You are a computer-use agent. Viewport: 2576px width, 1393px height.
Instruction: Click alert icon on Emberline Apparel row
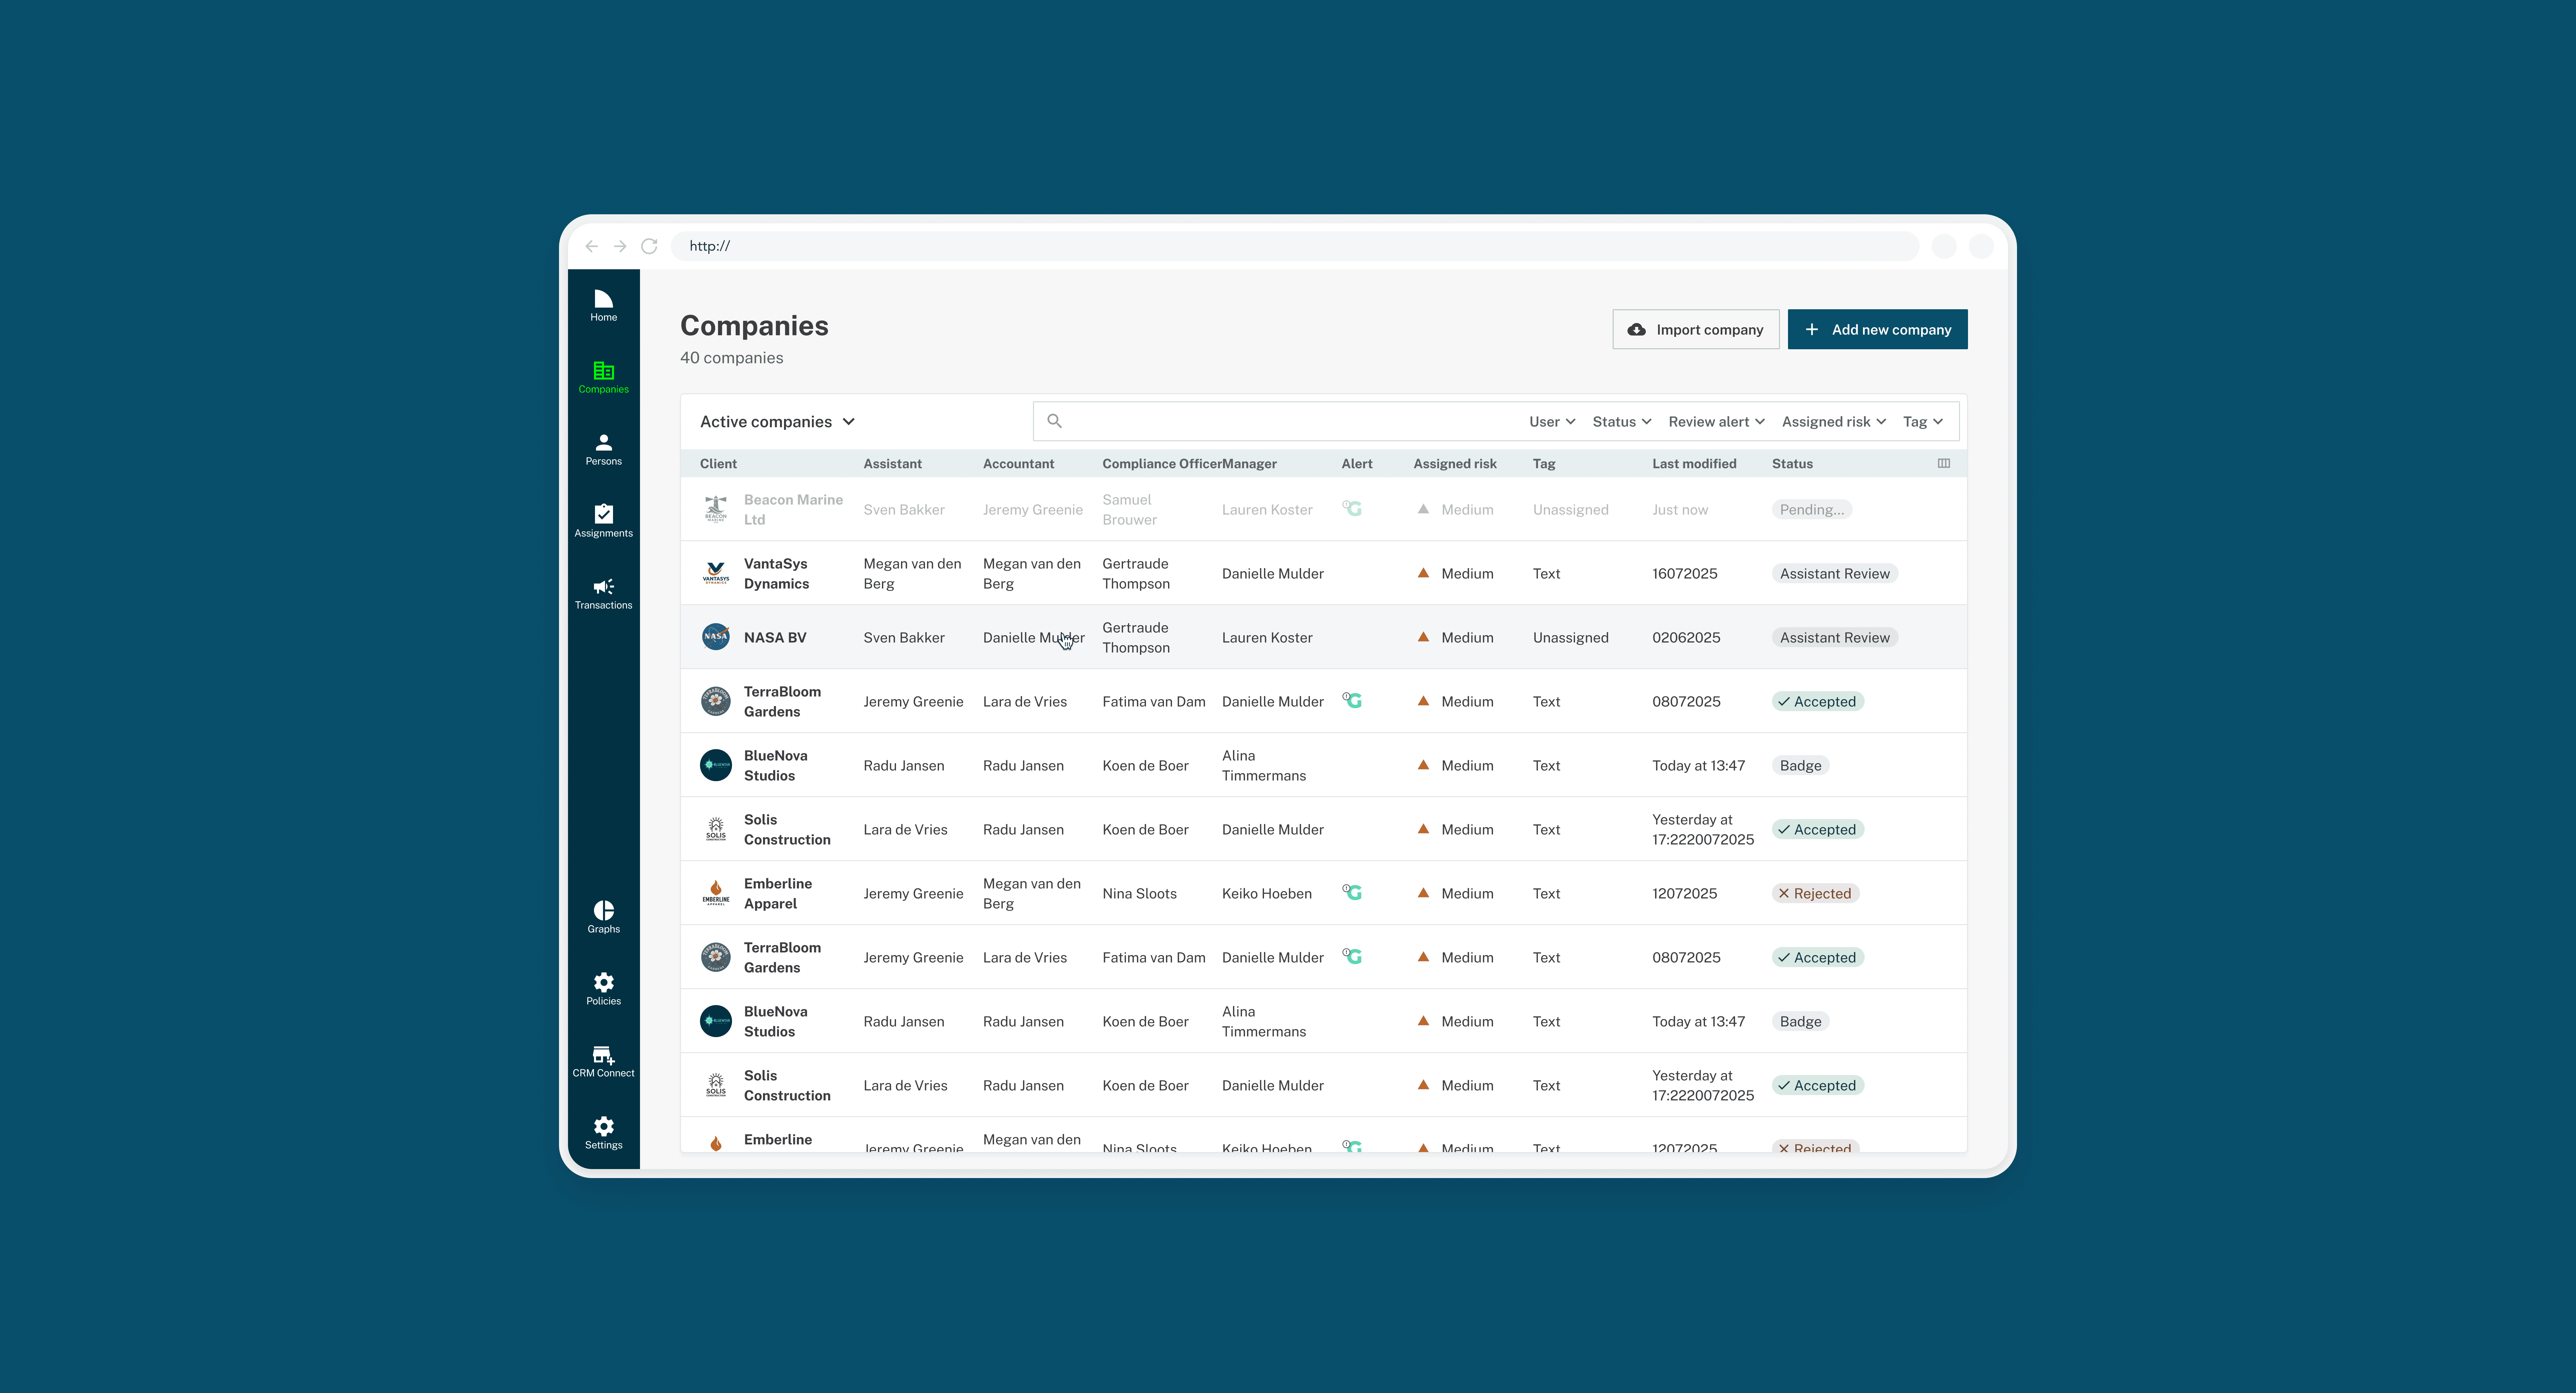pyautogui.click(x=1352, y=892)
